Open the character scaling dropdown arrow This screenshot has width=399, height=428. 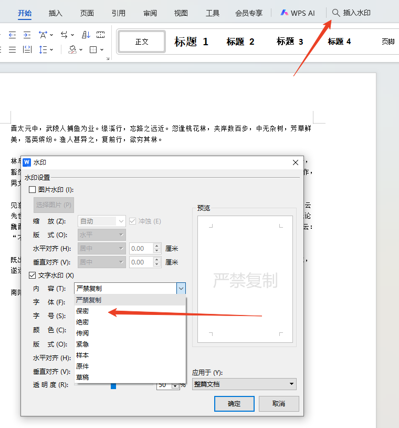coord(51,35)
